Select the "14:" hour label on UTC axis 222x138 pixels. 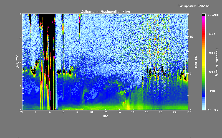(119, 112)
